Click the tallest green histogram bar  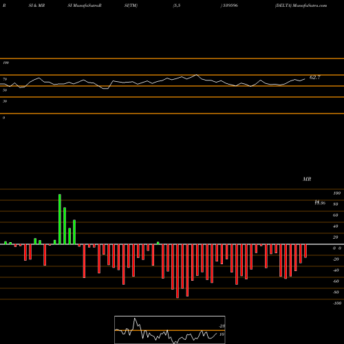[x=60, y=219]
